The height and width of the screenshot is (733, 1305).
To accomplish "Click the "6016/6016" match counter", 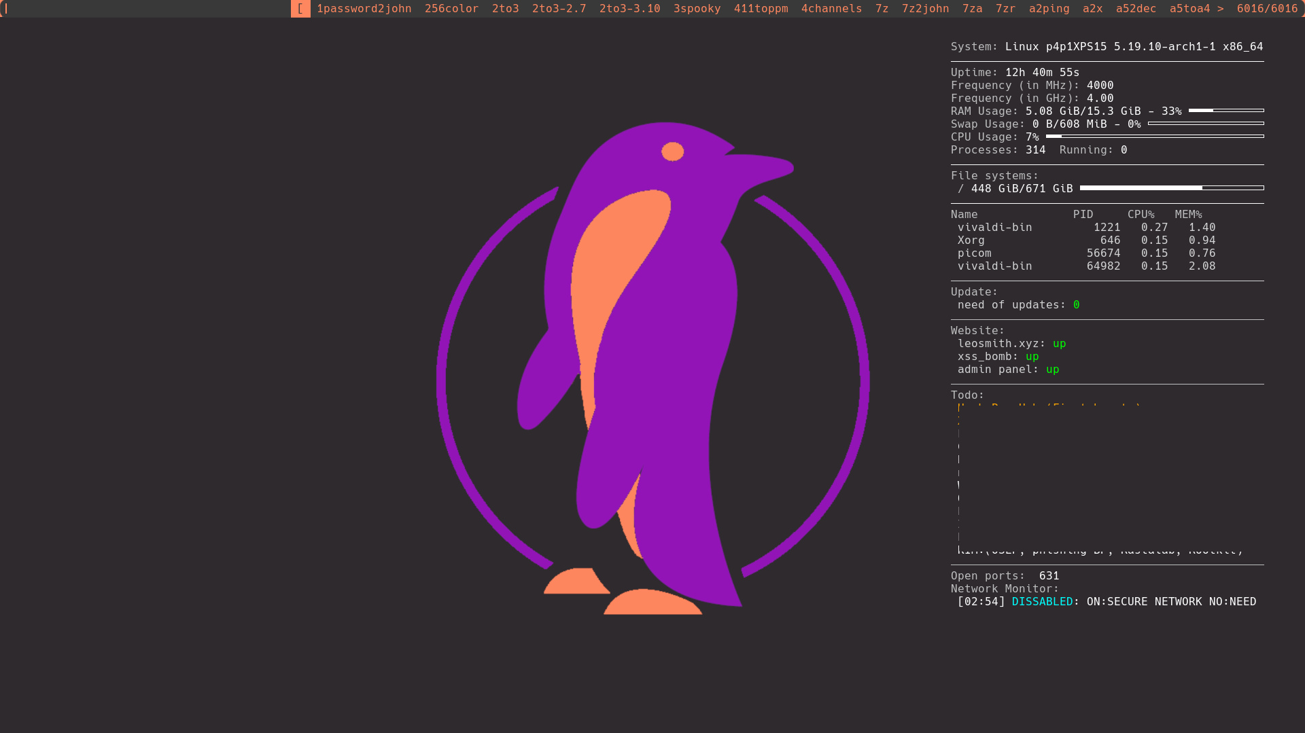I will pos(1266,9).
